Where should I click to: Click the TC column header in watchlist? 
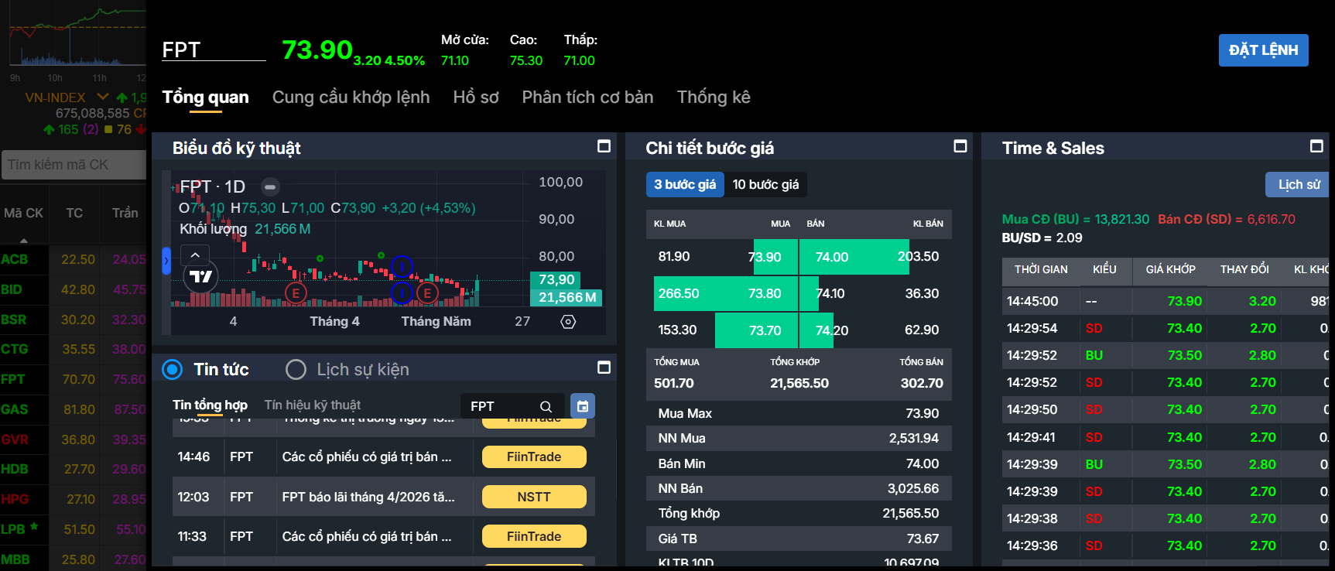(74, 213)
